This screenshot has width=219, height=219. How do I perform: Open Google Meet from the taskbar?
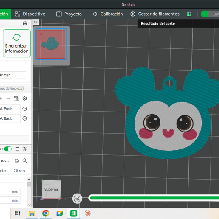(60, 213)
